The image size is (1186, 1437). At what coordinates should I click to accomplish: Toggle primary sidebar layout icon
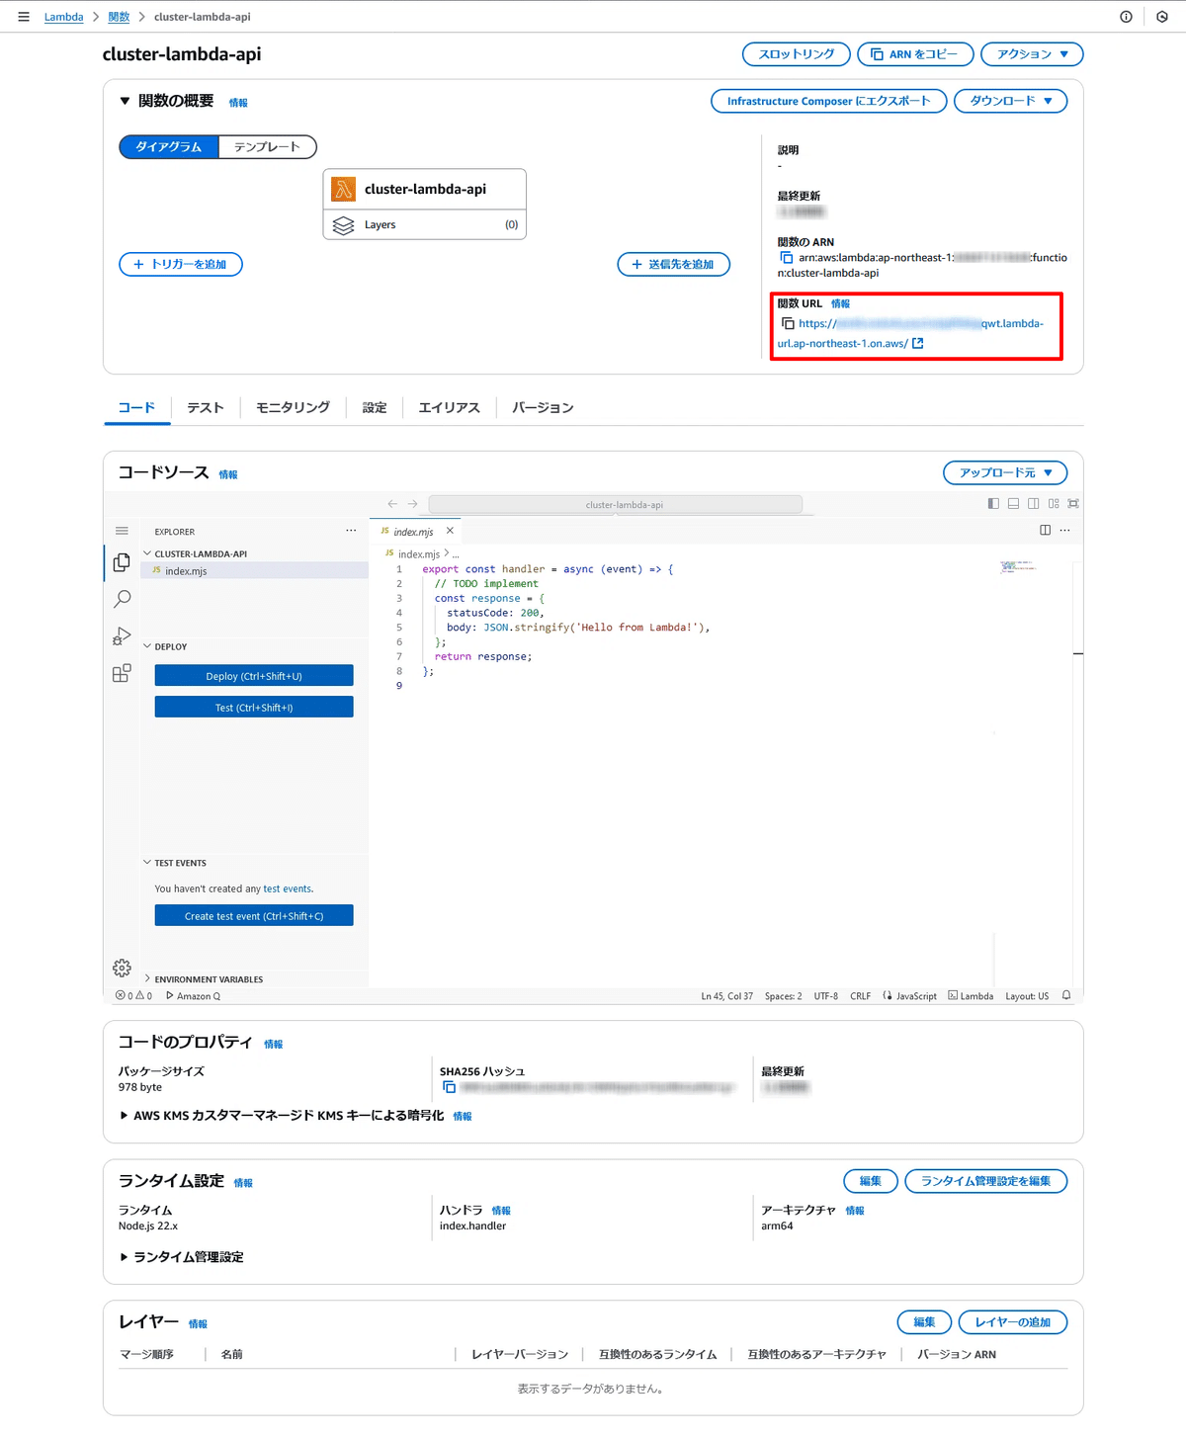[993, 504]
